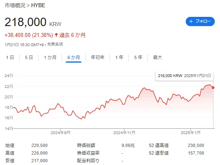
Task: Switch to the 年初来 range tab
Action: (98, 57)
